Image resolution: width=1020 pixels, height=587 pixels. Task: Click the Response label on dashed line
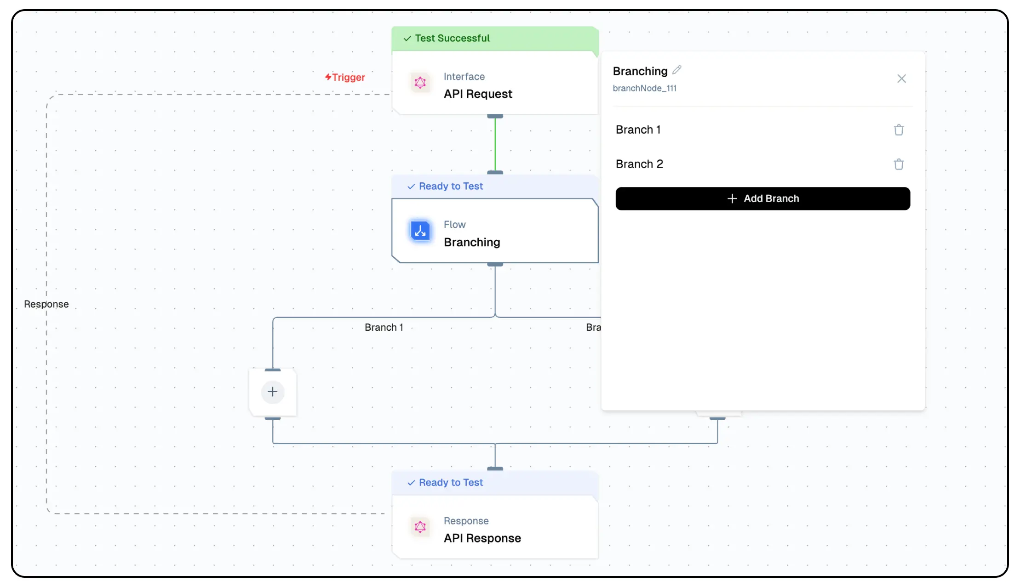coord(46,304)
